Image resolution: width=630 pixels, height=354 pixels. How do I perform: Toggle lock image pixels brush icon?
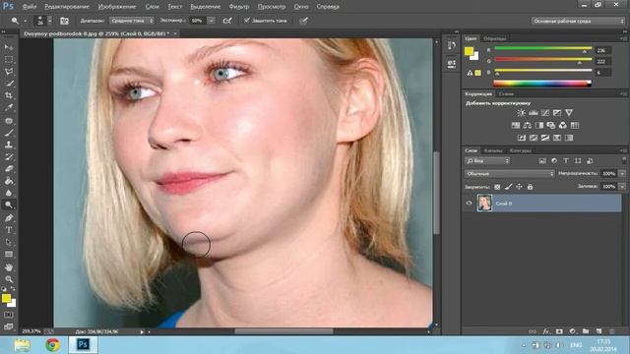click(x=508, y=187)
